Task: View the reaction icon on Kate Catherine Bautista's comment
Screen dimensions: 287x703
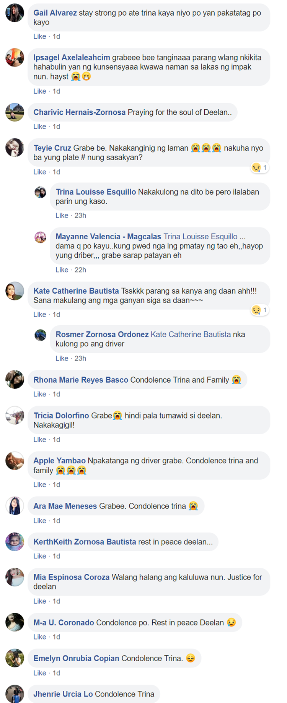Action: (x=256, y=310)
